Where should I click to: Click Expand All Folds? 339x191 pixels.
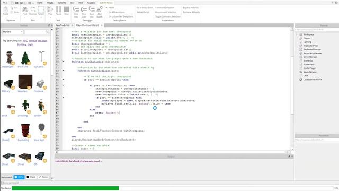coord(191,8)
